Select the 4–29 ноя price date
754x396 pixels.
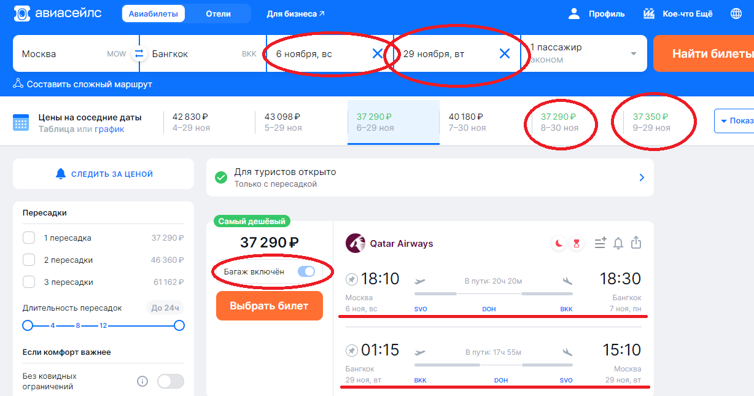coord(209,122)
